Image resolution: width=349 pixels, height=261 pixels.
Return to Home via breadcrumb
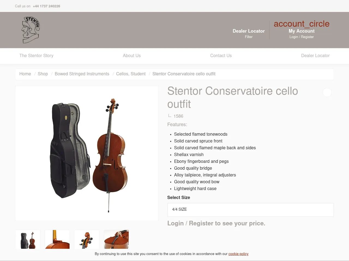click(25, 74)
